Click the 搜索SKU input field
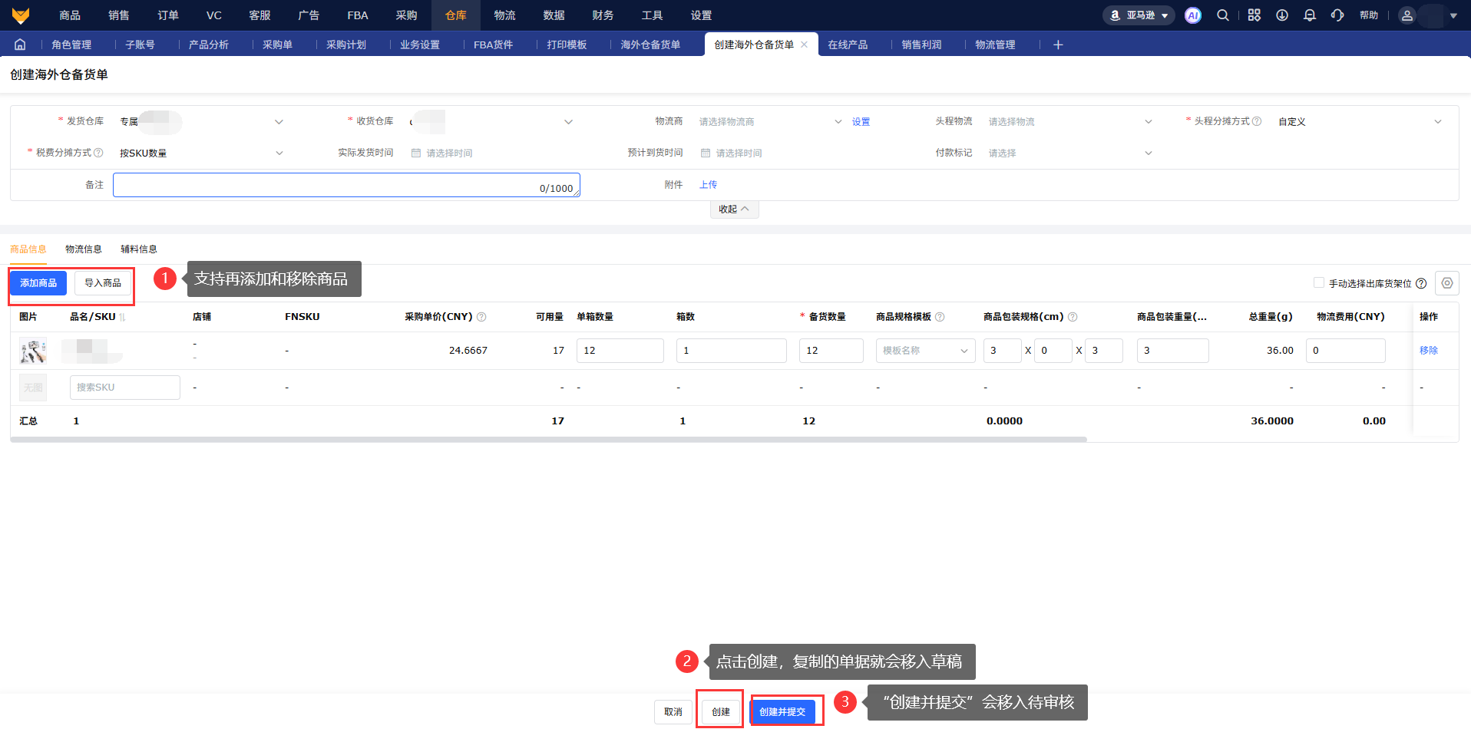Image resolution: width=1471 pixels, height=729 pixels. pyautogui.click(x=124, y=388)
